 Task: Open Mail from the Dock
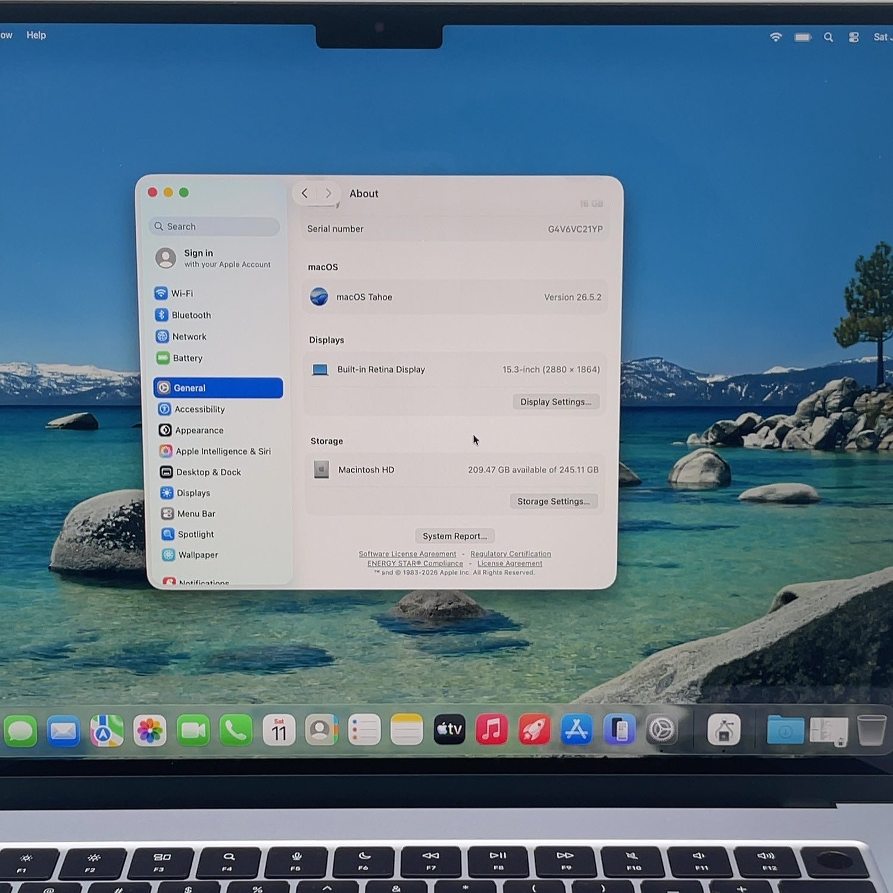click(x=63, y=730)
